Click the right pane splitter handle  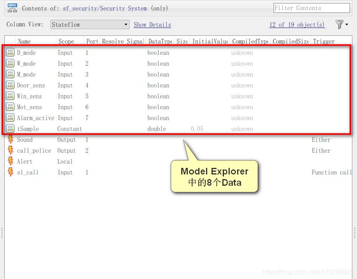coord(355,233)
